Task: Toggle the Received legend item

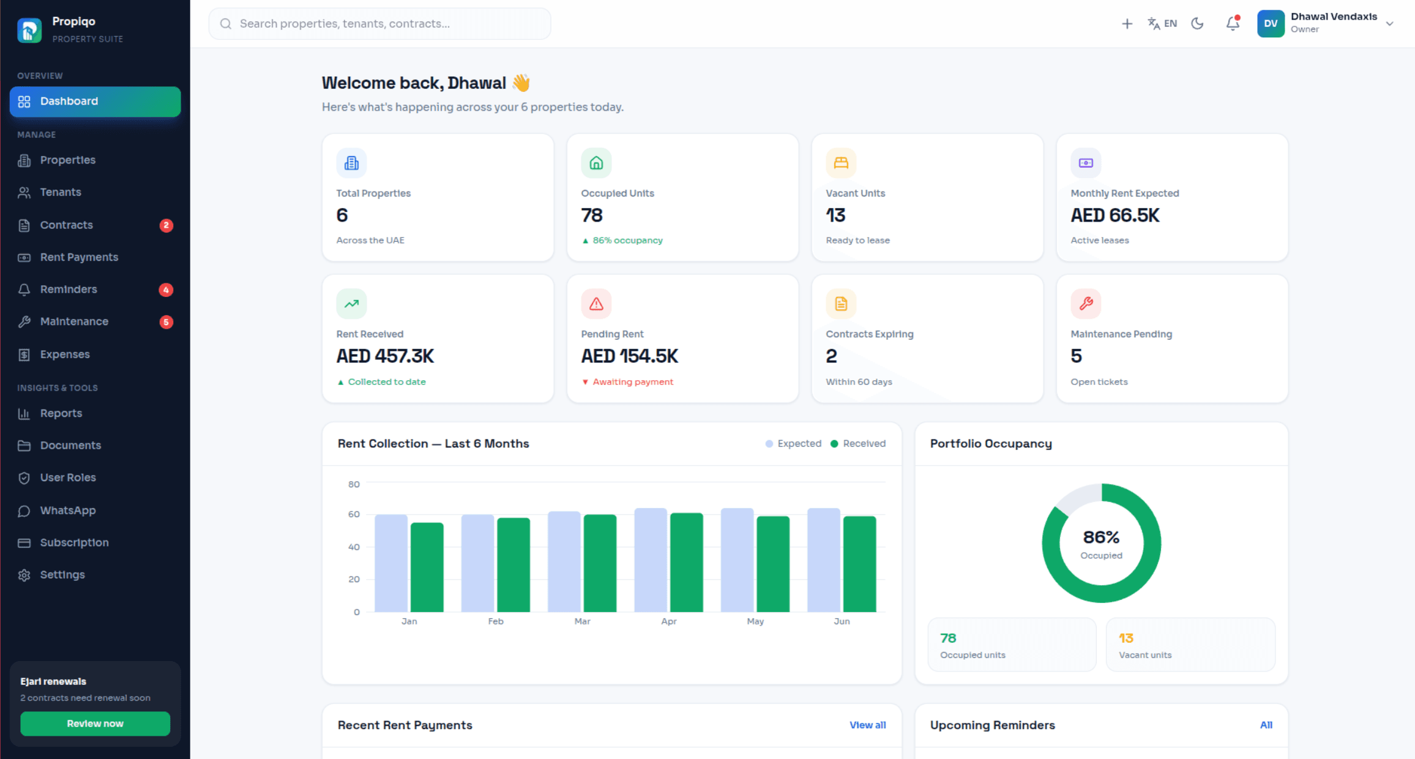Action: 857,444
